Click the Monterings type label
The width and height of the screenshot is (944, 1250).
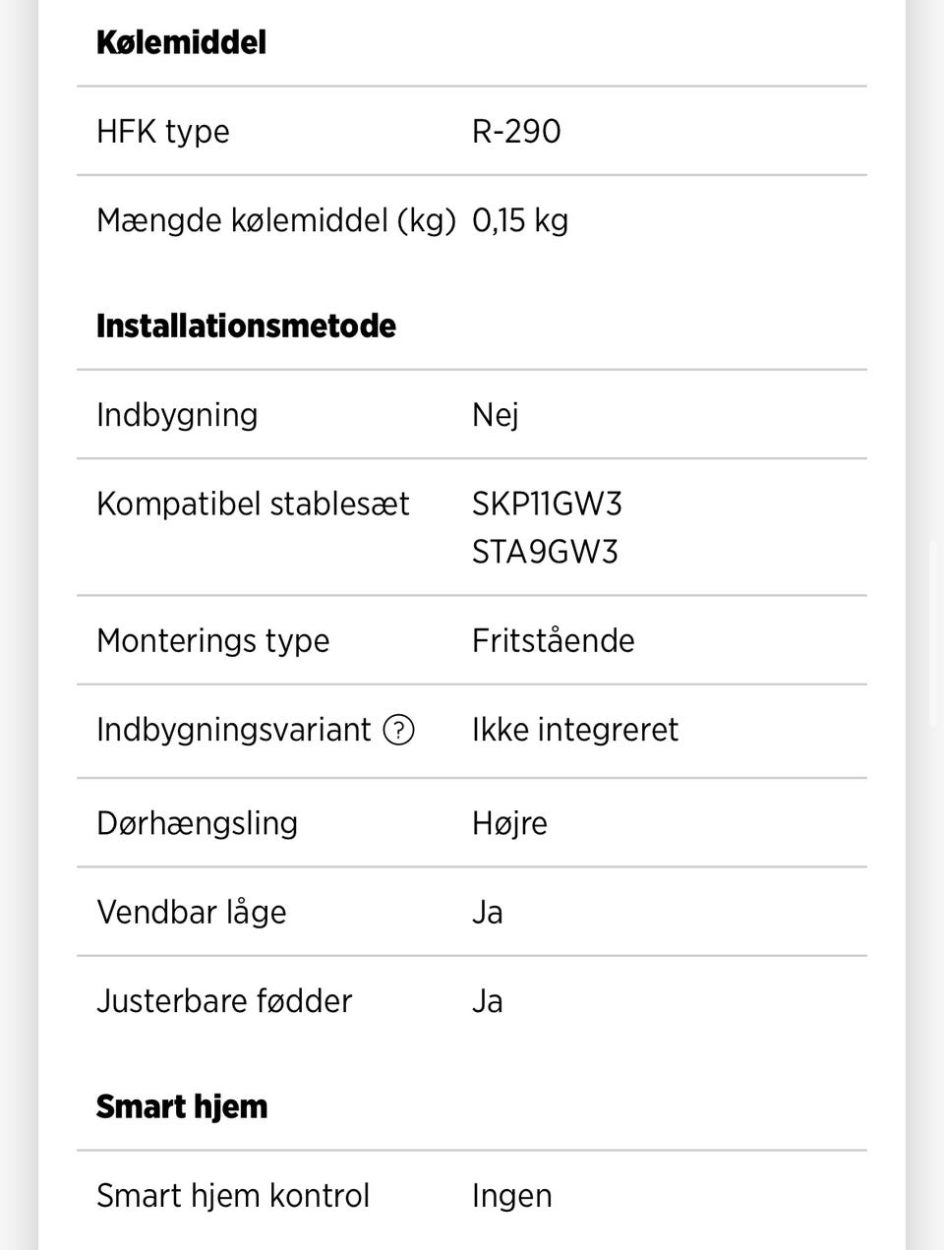(x=213, y=640)
